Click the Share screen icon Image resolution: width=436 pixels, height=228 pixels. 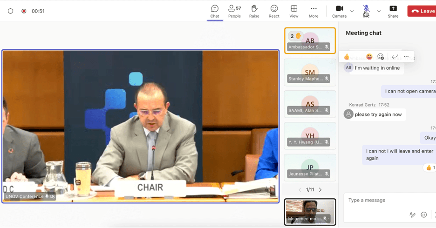click(x=393, y=11)
